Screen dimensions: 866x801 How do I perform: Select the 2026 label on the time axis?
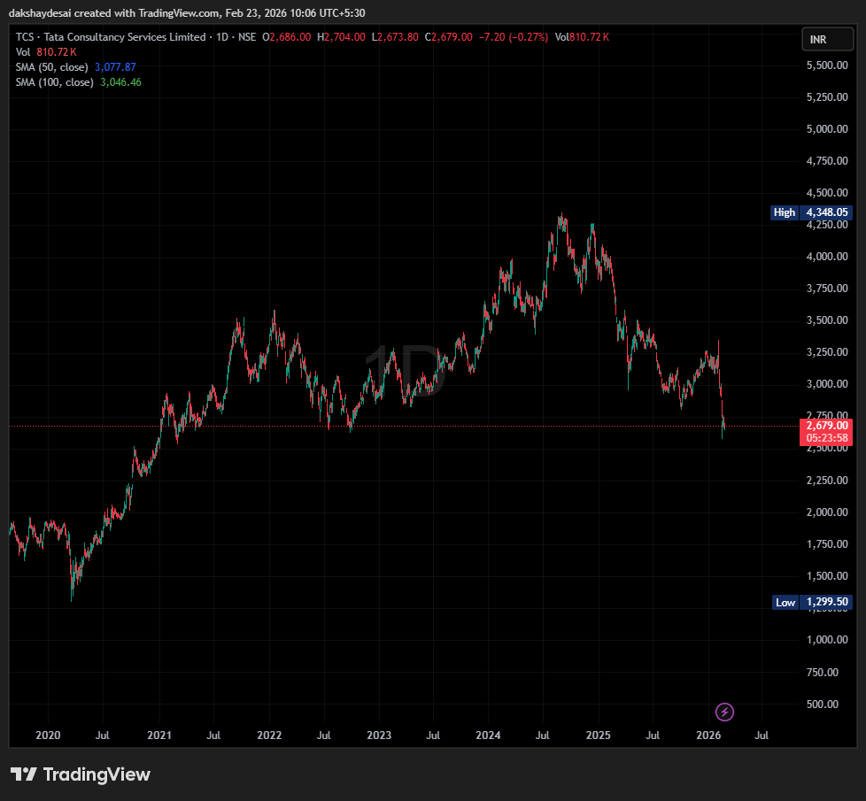(708, 736)
